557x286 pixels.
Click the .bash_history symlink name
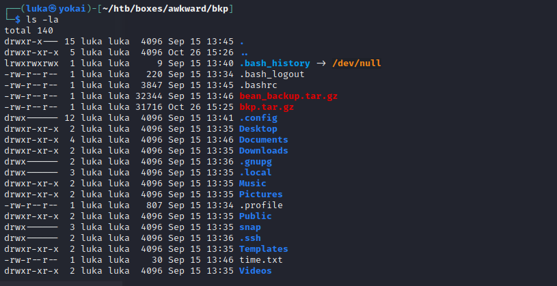[x=274, y=63]
